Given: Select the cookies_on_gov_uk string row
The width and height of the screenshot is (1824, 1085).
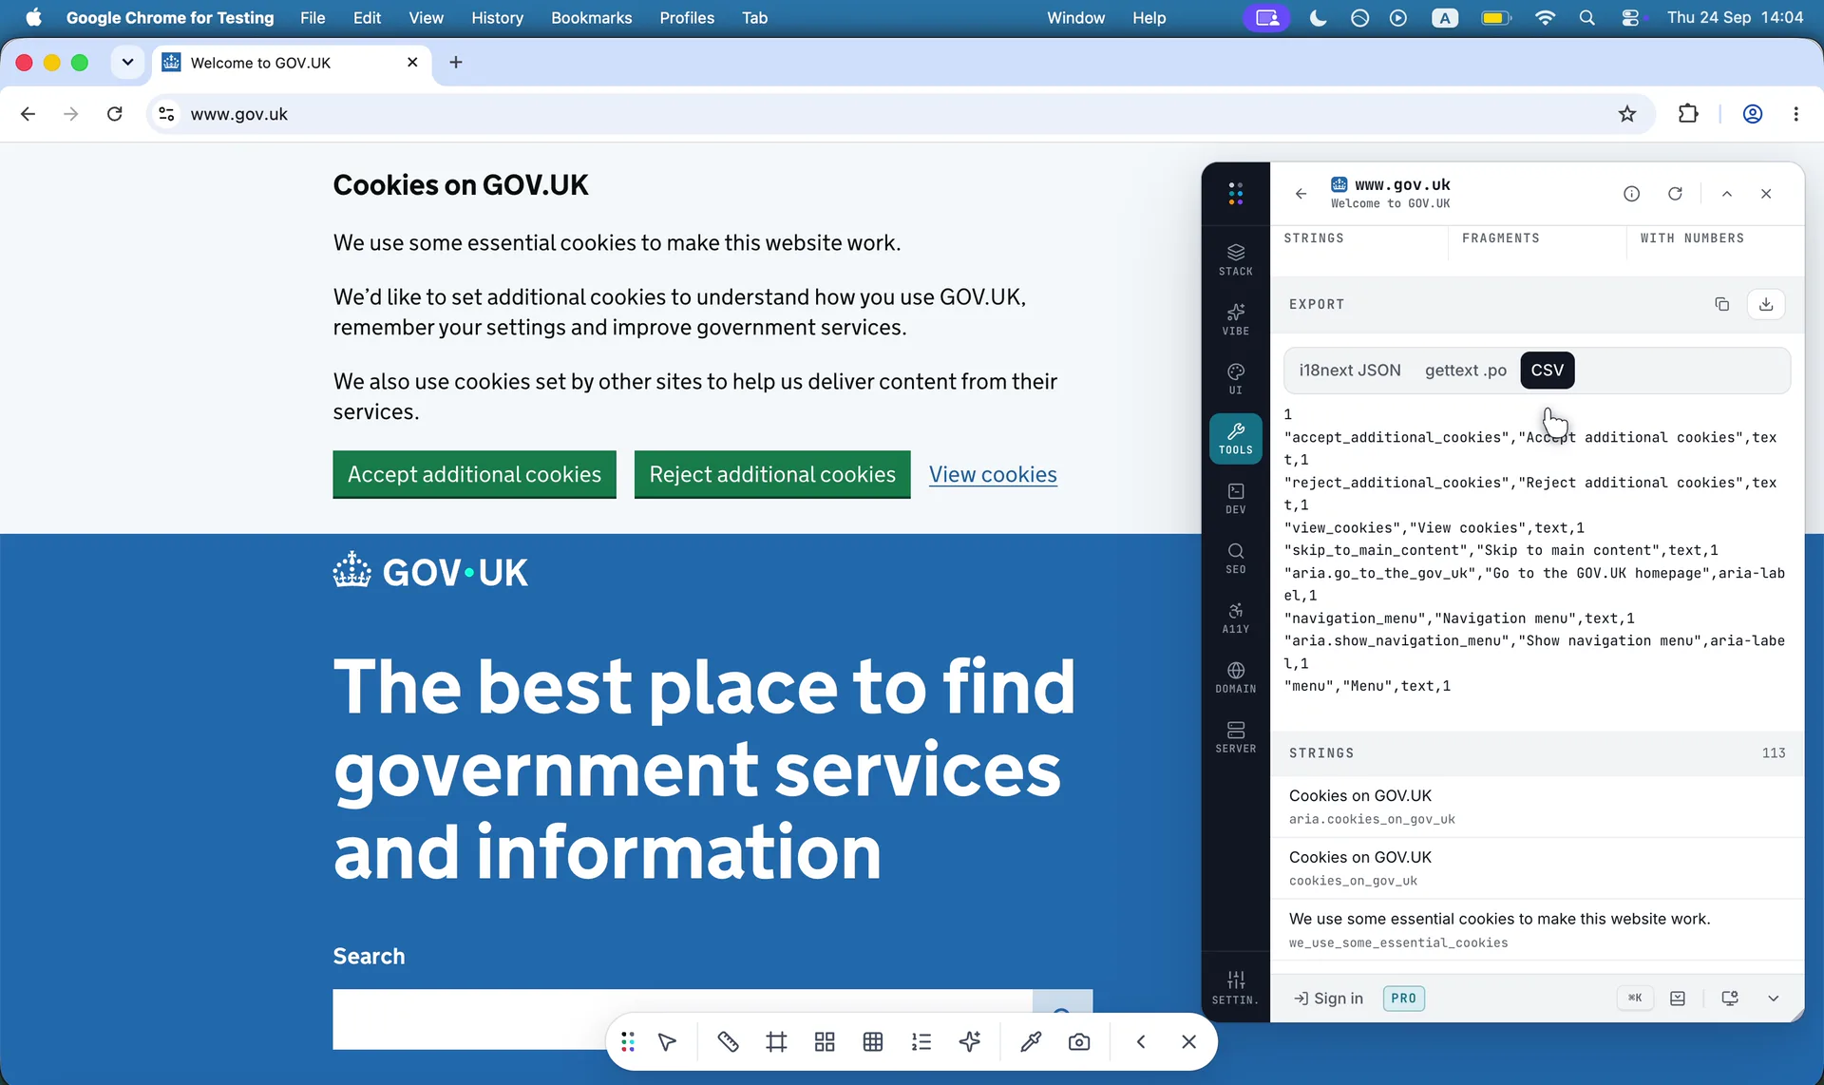Looking at the screenshot, I should coord(1536,868).
